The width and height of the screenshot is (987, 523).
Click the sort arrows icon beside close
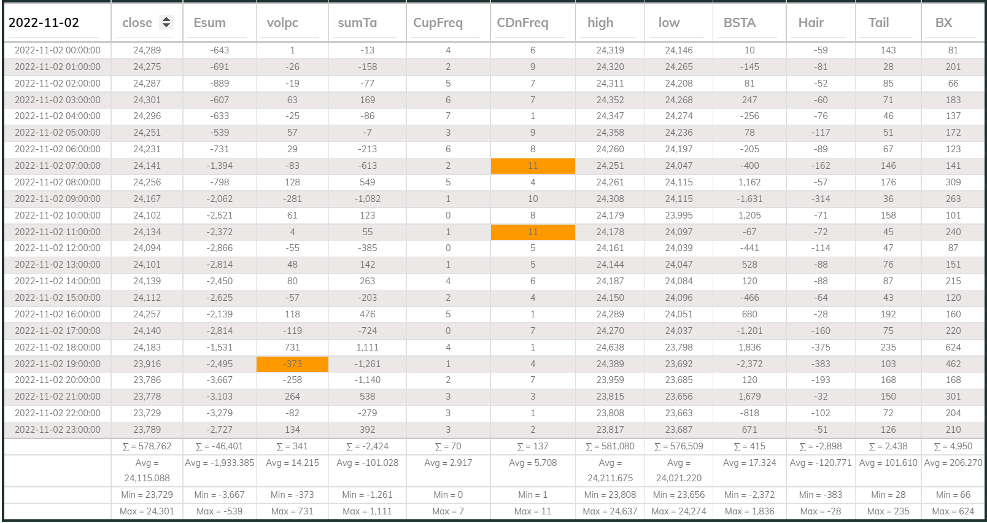(166, 22)
